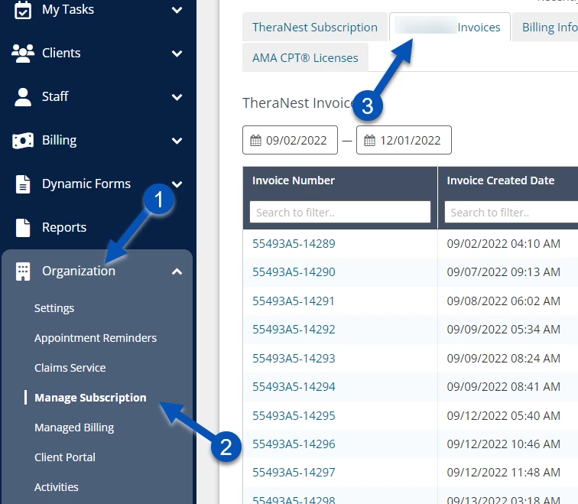The width and height of the screenshot is (578, 504).
Task: Open the Billing Info tab
Action: (x=546, y=28)
